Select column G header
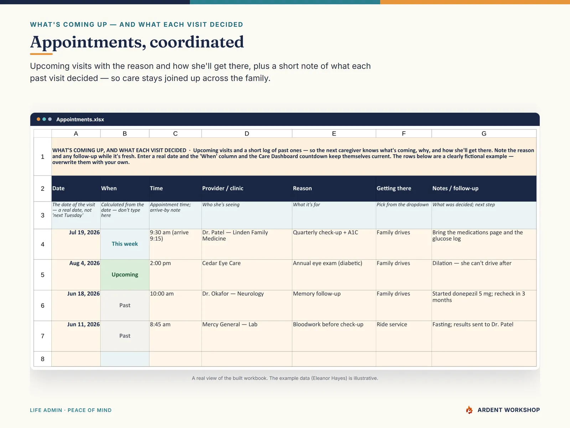 click(x=484, y=133)
